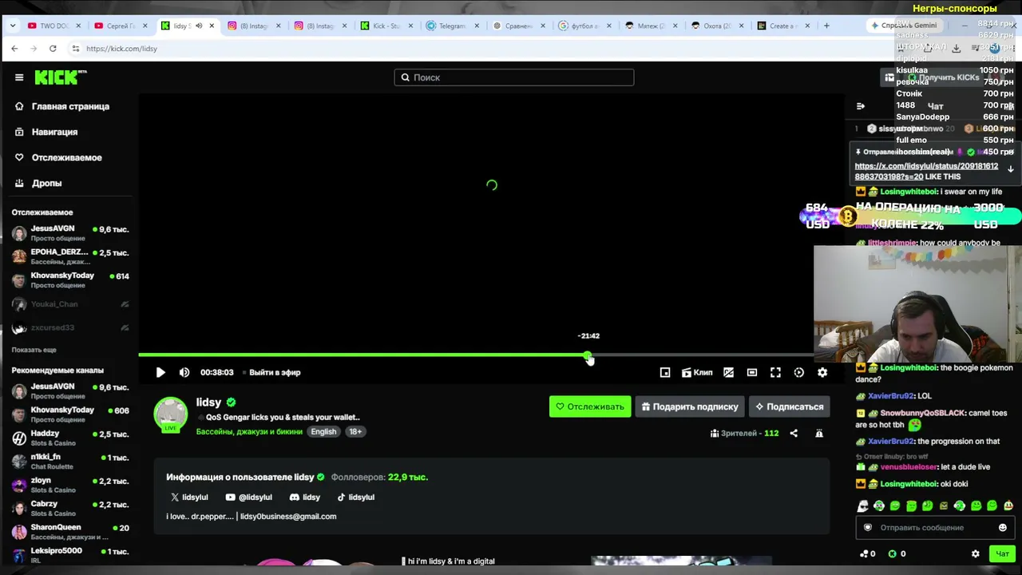
Task: Open recommended channel Leksipro5000
Action: point(70,554)
